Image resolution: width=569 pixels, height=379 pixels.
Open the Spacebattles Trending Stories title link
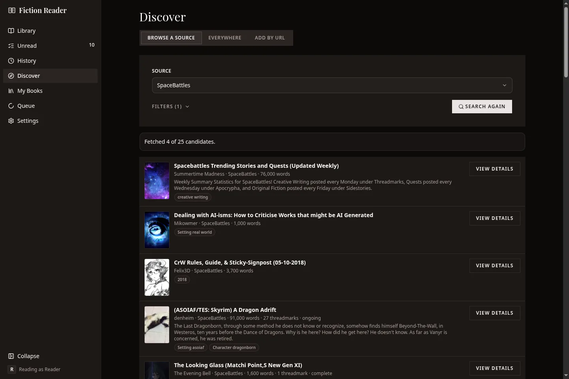pos(256,166)
